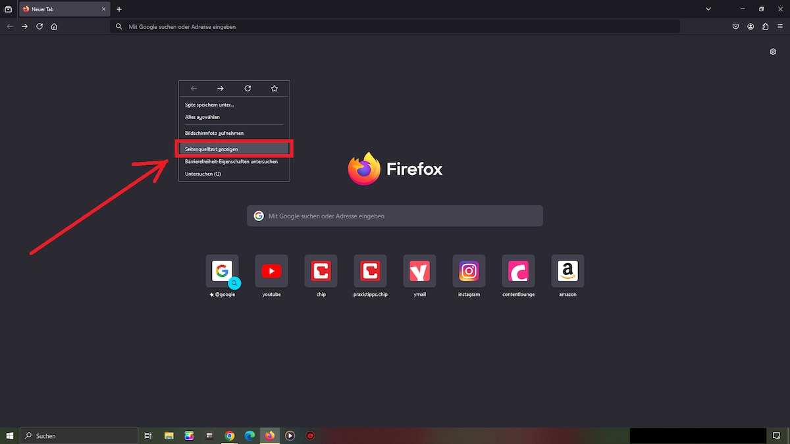790x444 pixels.
Task: Click the Firefox icon in the taskbar
Action: (x=269, y=435)
